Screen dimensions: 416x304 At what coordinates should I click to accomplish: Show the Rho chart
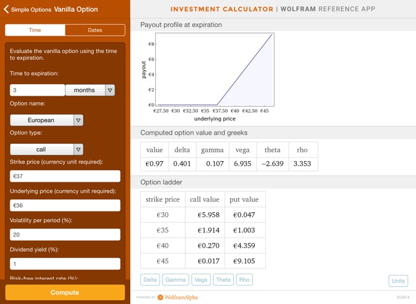tap(244, 280)
